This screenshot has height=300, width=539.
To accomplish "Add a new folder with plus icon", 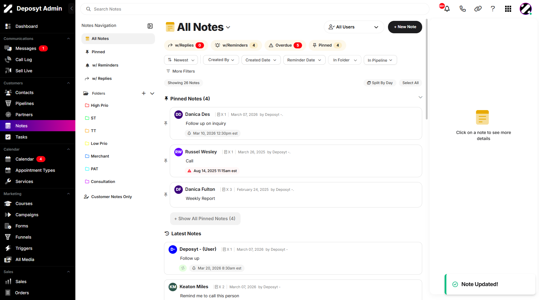I will pos(144,93).
